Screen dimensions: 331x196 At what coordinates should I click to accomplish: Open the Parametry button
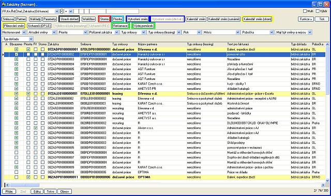(x=50, y=19)
